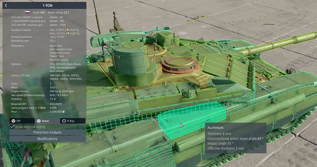Image resolution: width=317 pixels, height=167 pixels.
Task: Click the star icon beside 32.0°/s
Action: 68,33
